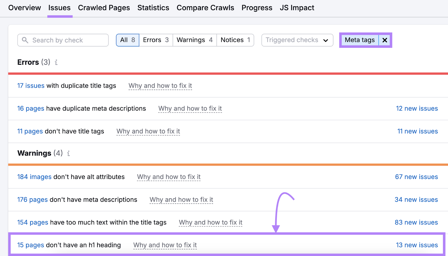
Task: Go to the Statistics tab
Action: pyautogui.click(x=153, y=8)
